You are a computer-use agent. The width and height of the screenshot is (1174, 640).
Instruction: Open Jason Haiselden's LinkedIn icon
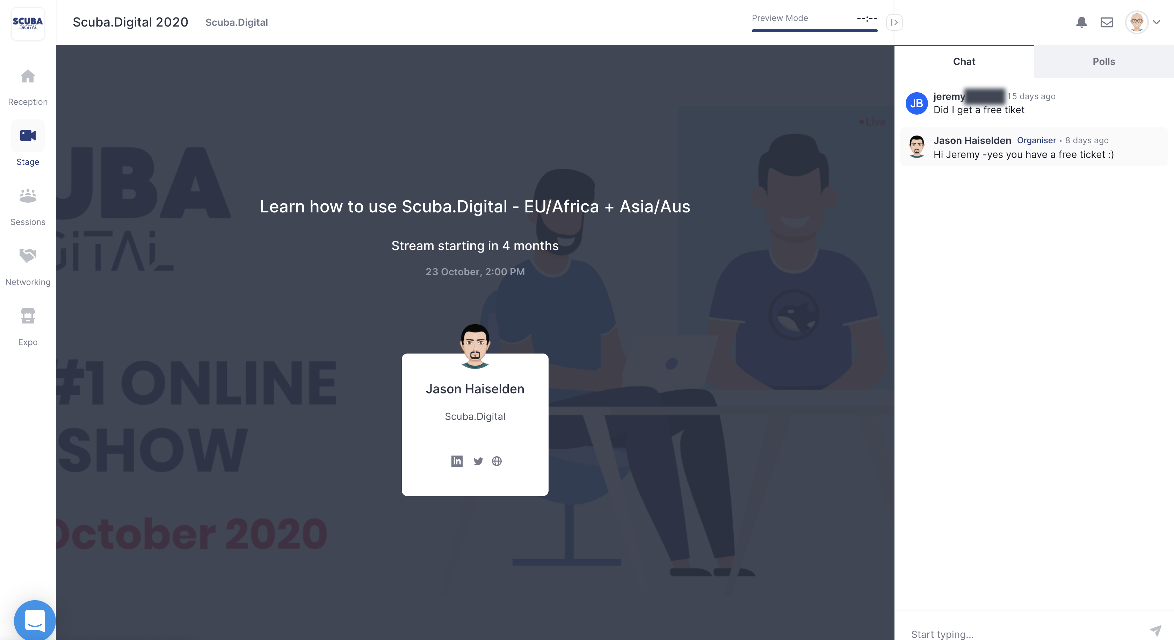point(457,461)
